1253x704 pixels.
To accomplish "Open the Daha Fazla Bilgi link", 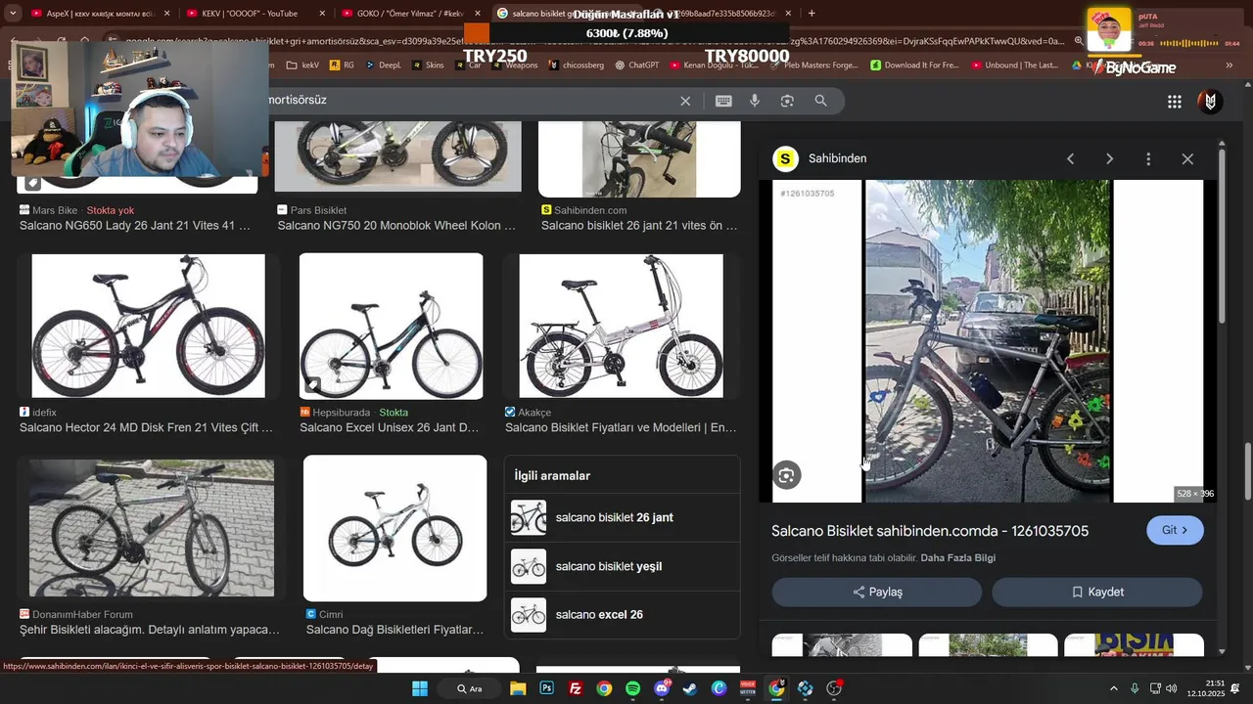I will 957,558.
